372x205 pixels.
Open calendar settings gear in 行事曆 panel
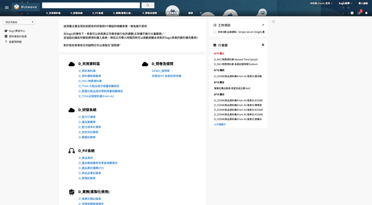click(x=263, y=45)
